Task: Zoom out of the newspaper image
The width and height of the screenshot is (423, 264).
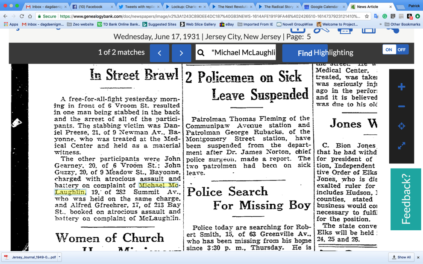Action: [x=401, y=106]
